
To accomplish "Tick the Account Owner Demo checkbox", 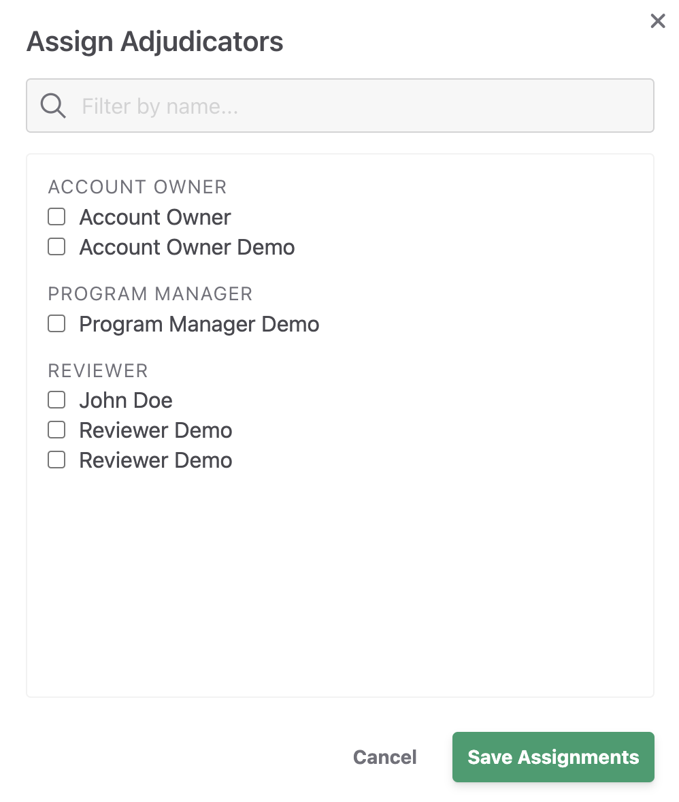I will (x=56, y=246).
